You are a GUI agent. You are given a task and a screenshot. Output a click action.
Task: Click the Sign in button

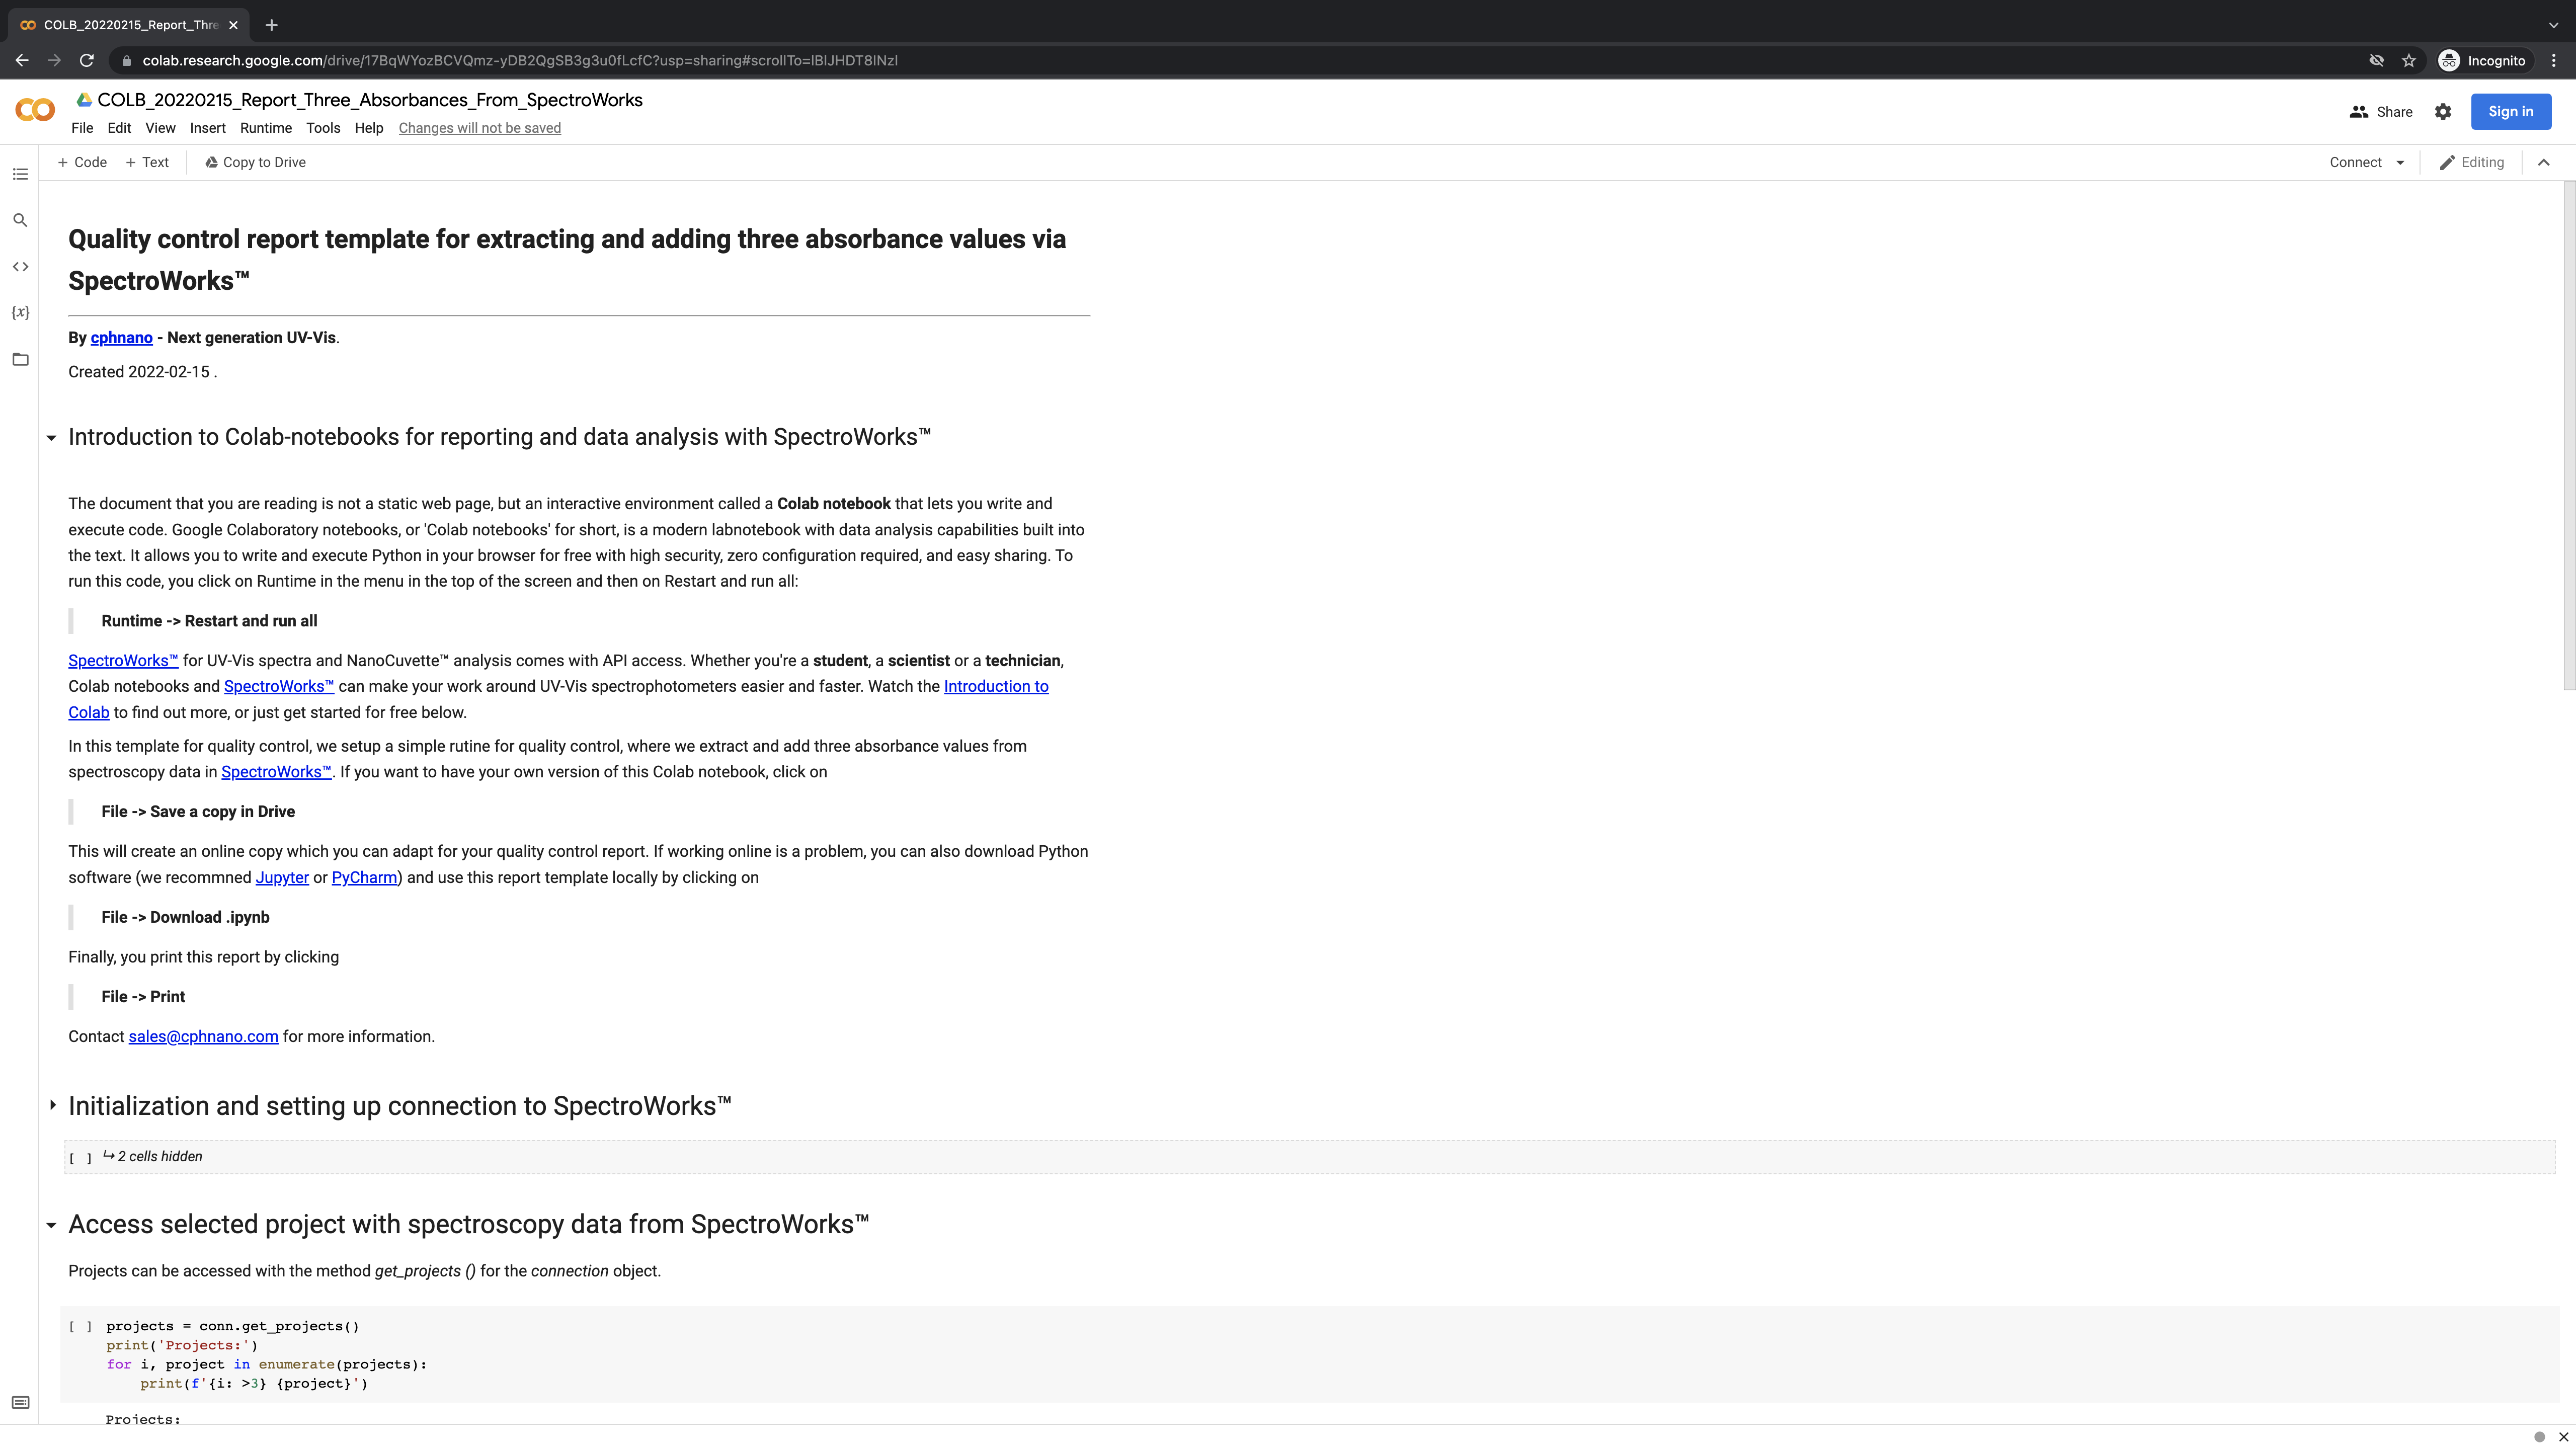(x=2511, y=112)
